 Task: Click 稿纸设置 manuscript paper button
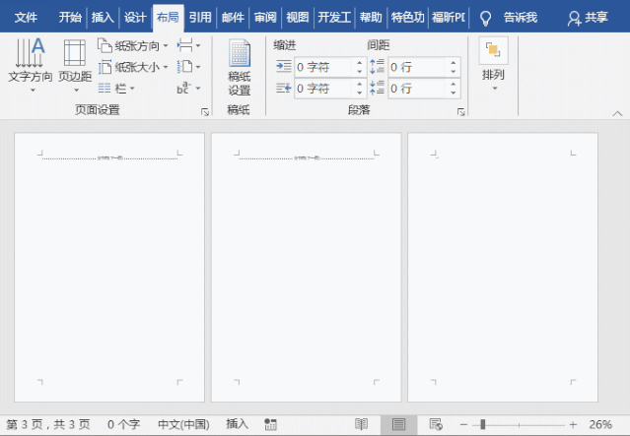pos(240,67)
